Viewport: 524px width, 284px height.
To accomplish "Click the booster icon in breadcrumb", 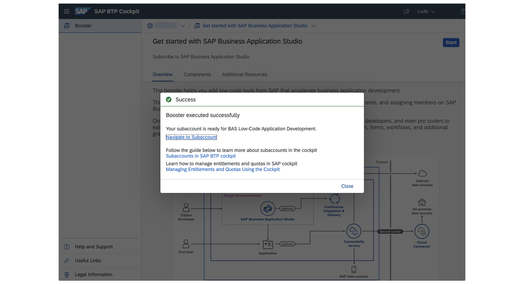I will (x=197, y=26).
